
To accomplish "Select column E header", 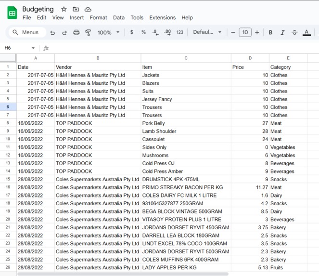I will coord(288,58).
